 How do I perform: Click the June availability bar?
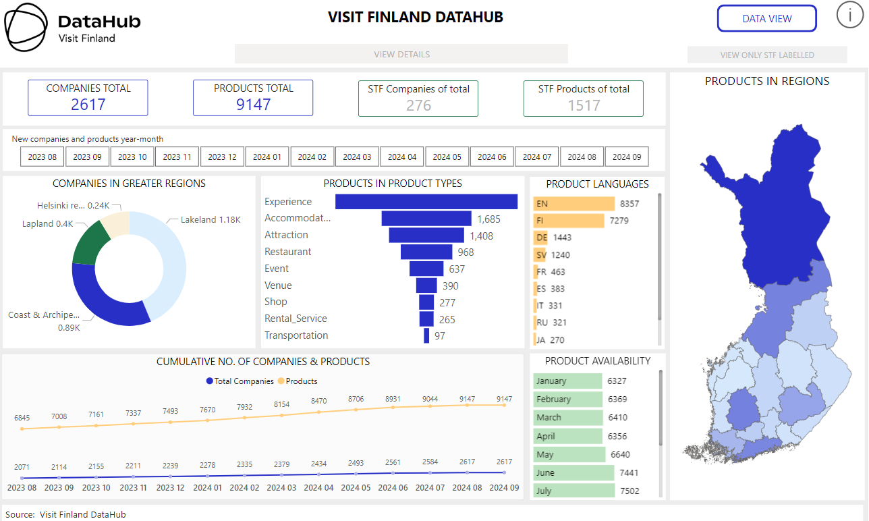pyautogui.click(x=573, y=473)
